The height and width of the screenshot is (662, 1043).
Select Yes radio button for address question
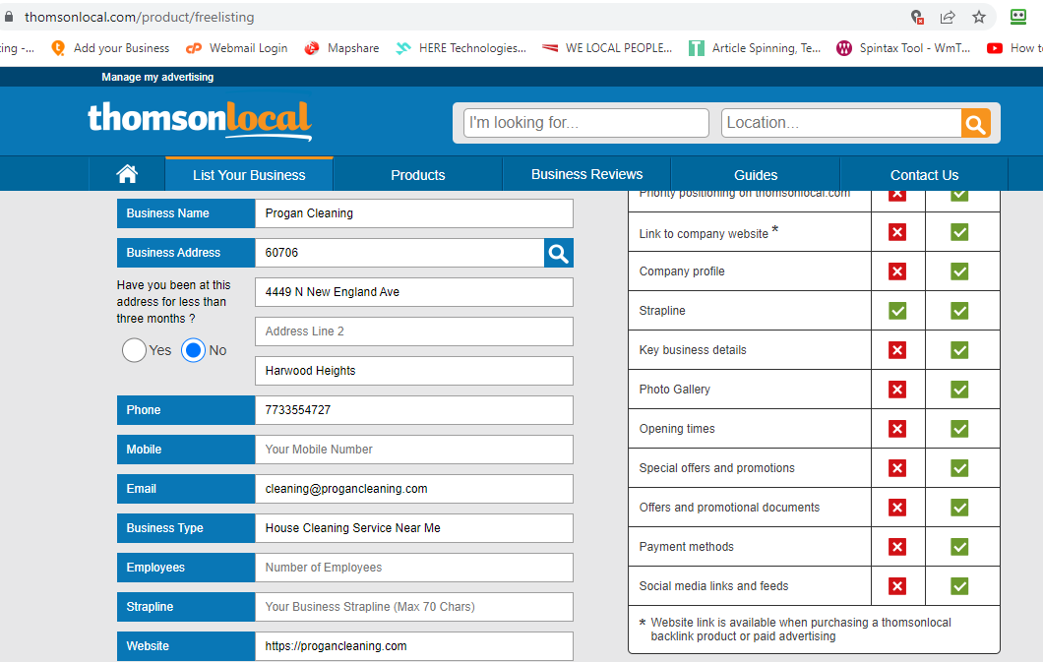tap(134, 350)
